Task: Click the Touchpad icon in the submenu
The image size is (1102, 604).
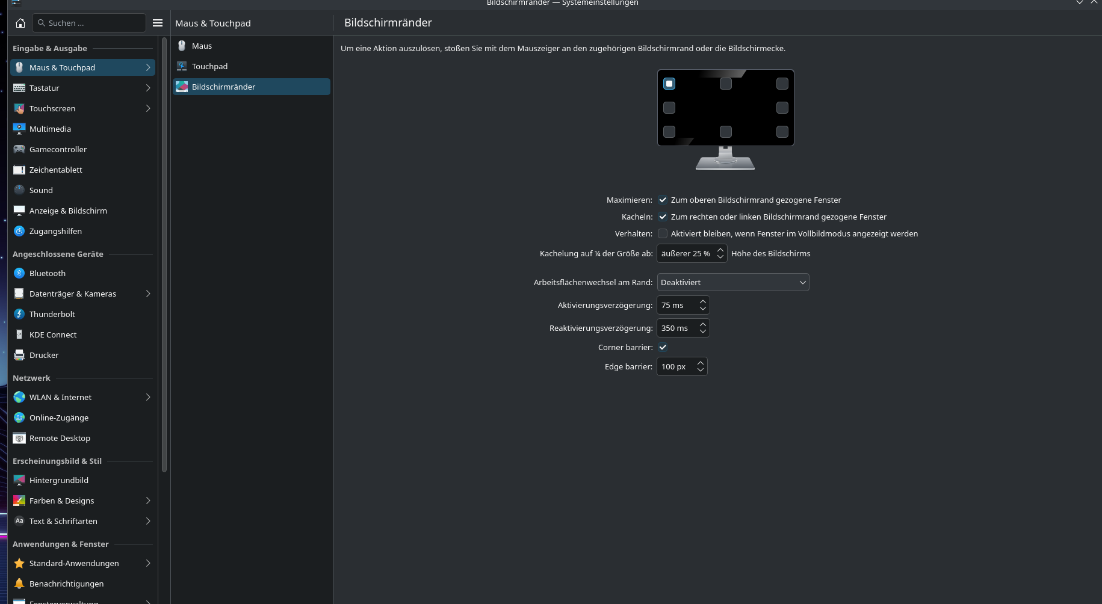Action: pyautogui.click(x=182, y=66)
